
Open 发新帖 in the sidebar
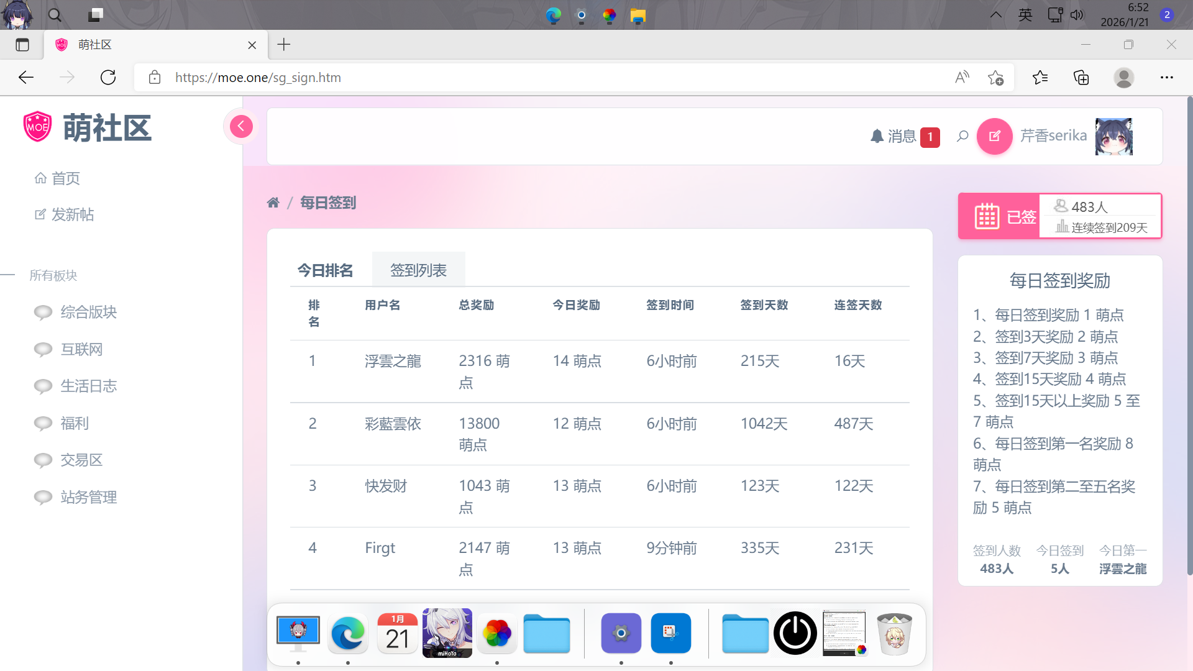[72, 214]
